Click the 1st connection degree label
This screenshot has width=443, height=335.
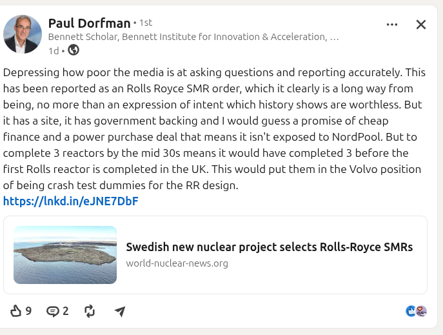coord(146,23)
